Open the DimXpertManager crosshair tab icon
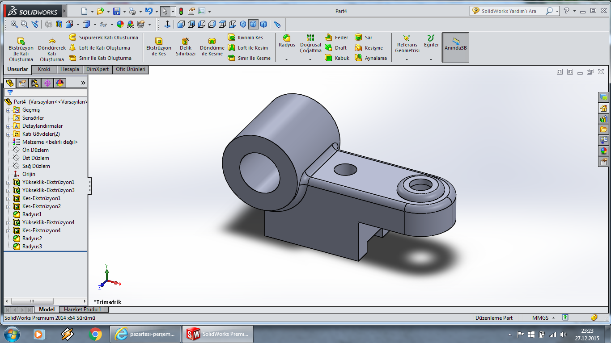Screen dimensions: 611x343 click(47, 83)
